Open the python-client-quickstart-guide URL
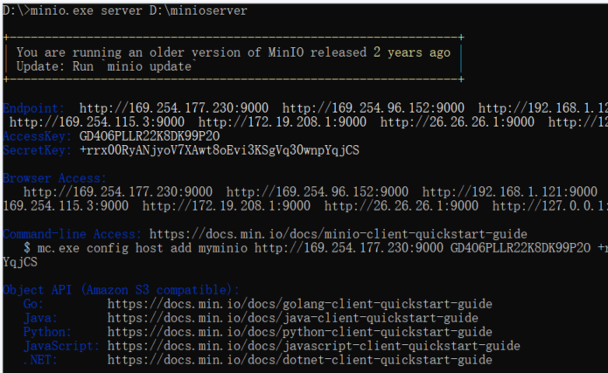 coord(300,332)
